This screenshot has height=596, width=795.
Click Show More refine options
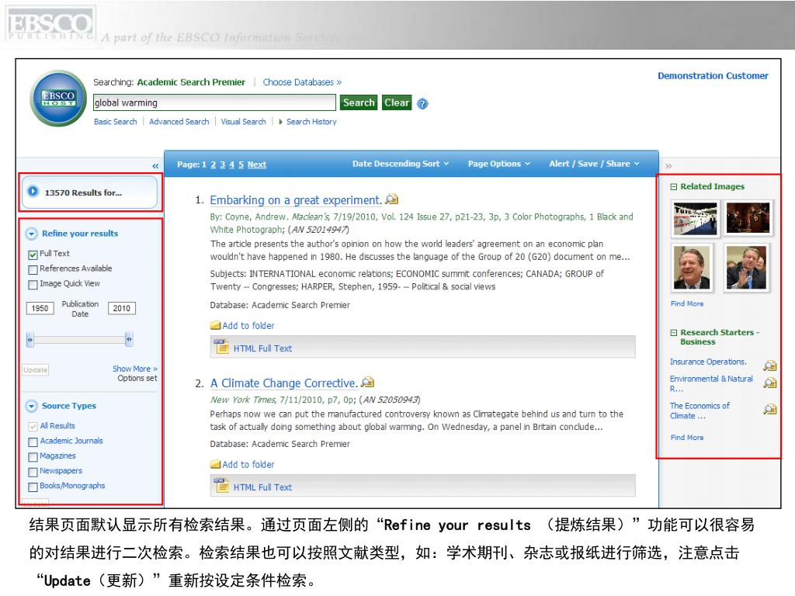[135, 369]
